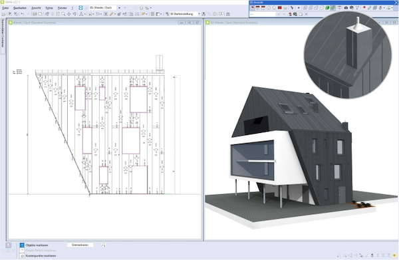Toggle the highlighted textured display mode icon
Viewport: 399px width, 260px height.
333,7
